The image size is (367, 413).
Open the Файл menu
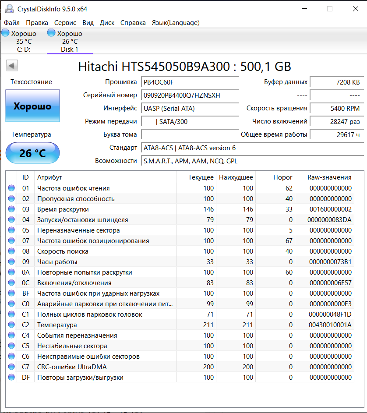point(12,23)
